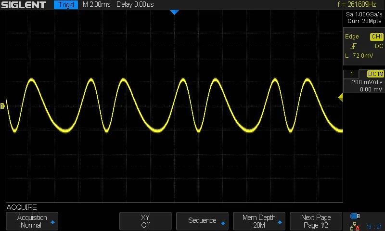The width and height of the screenshot is (385, 231).
Task: Open the Sequence submenu
Action: tap(202, 221)
